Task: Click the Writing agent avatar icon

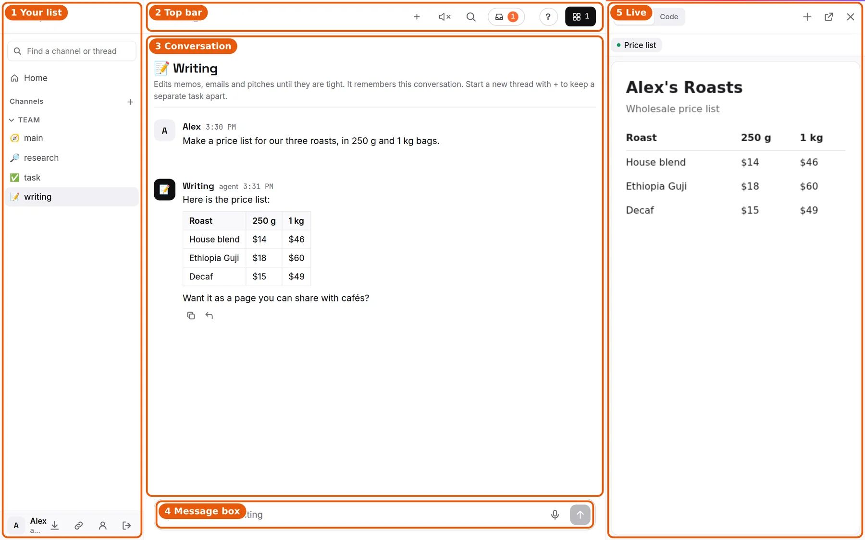Action: [x=164, y=190]
